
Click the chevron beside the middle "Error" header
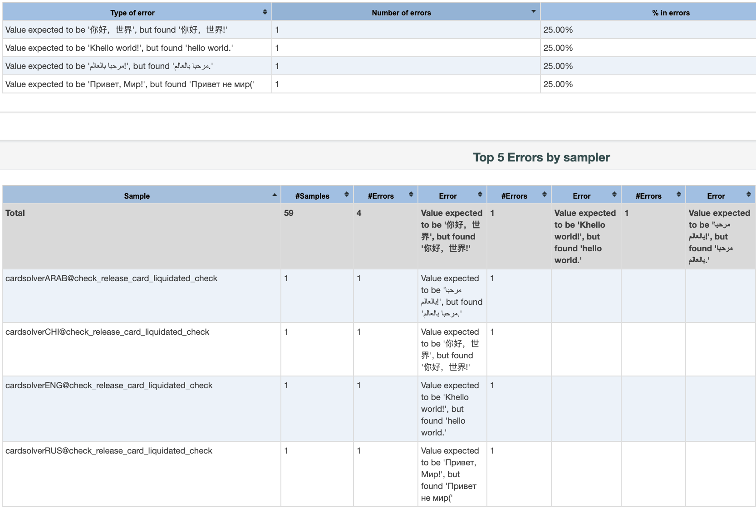pyautogui.click(x=615, y=195)
